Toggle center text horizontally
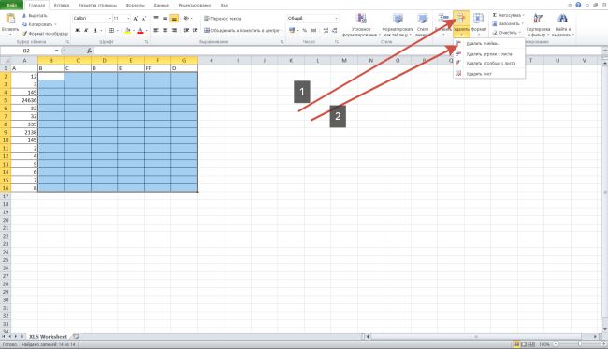608x349 pixels. (165, 30)
